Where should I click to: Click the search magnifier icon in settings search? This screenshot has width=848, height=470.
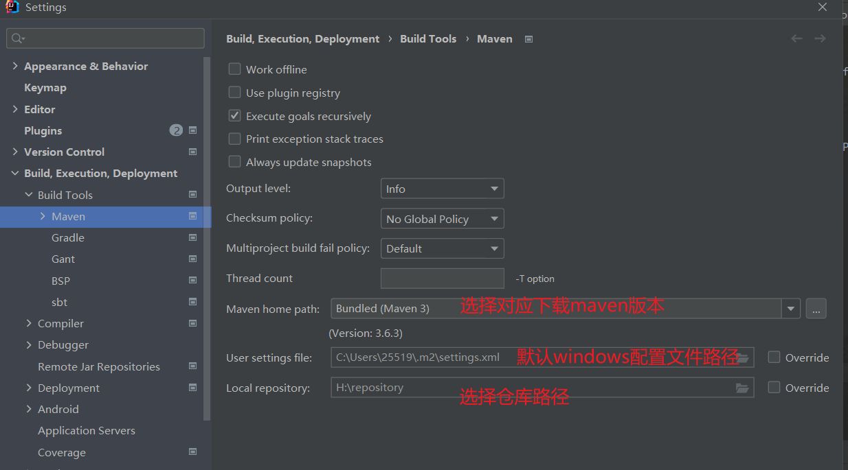pos(18,38)
